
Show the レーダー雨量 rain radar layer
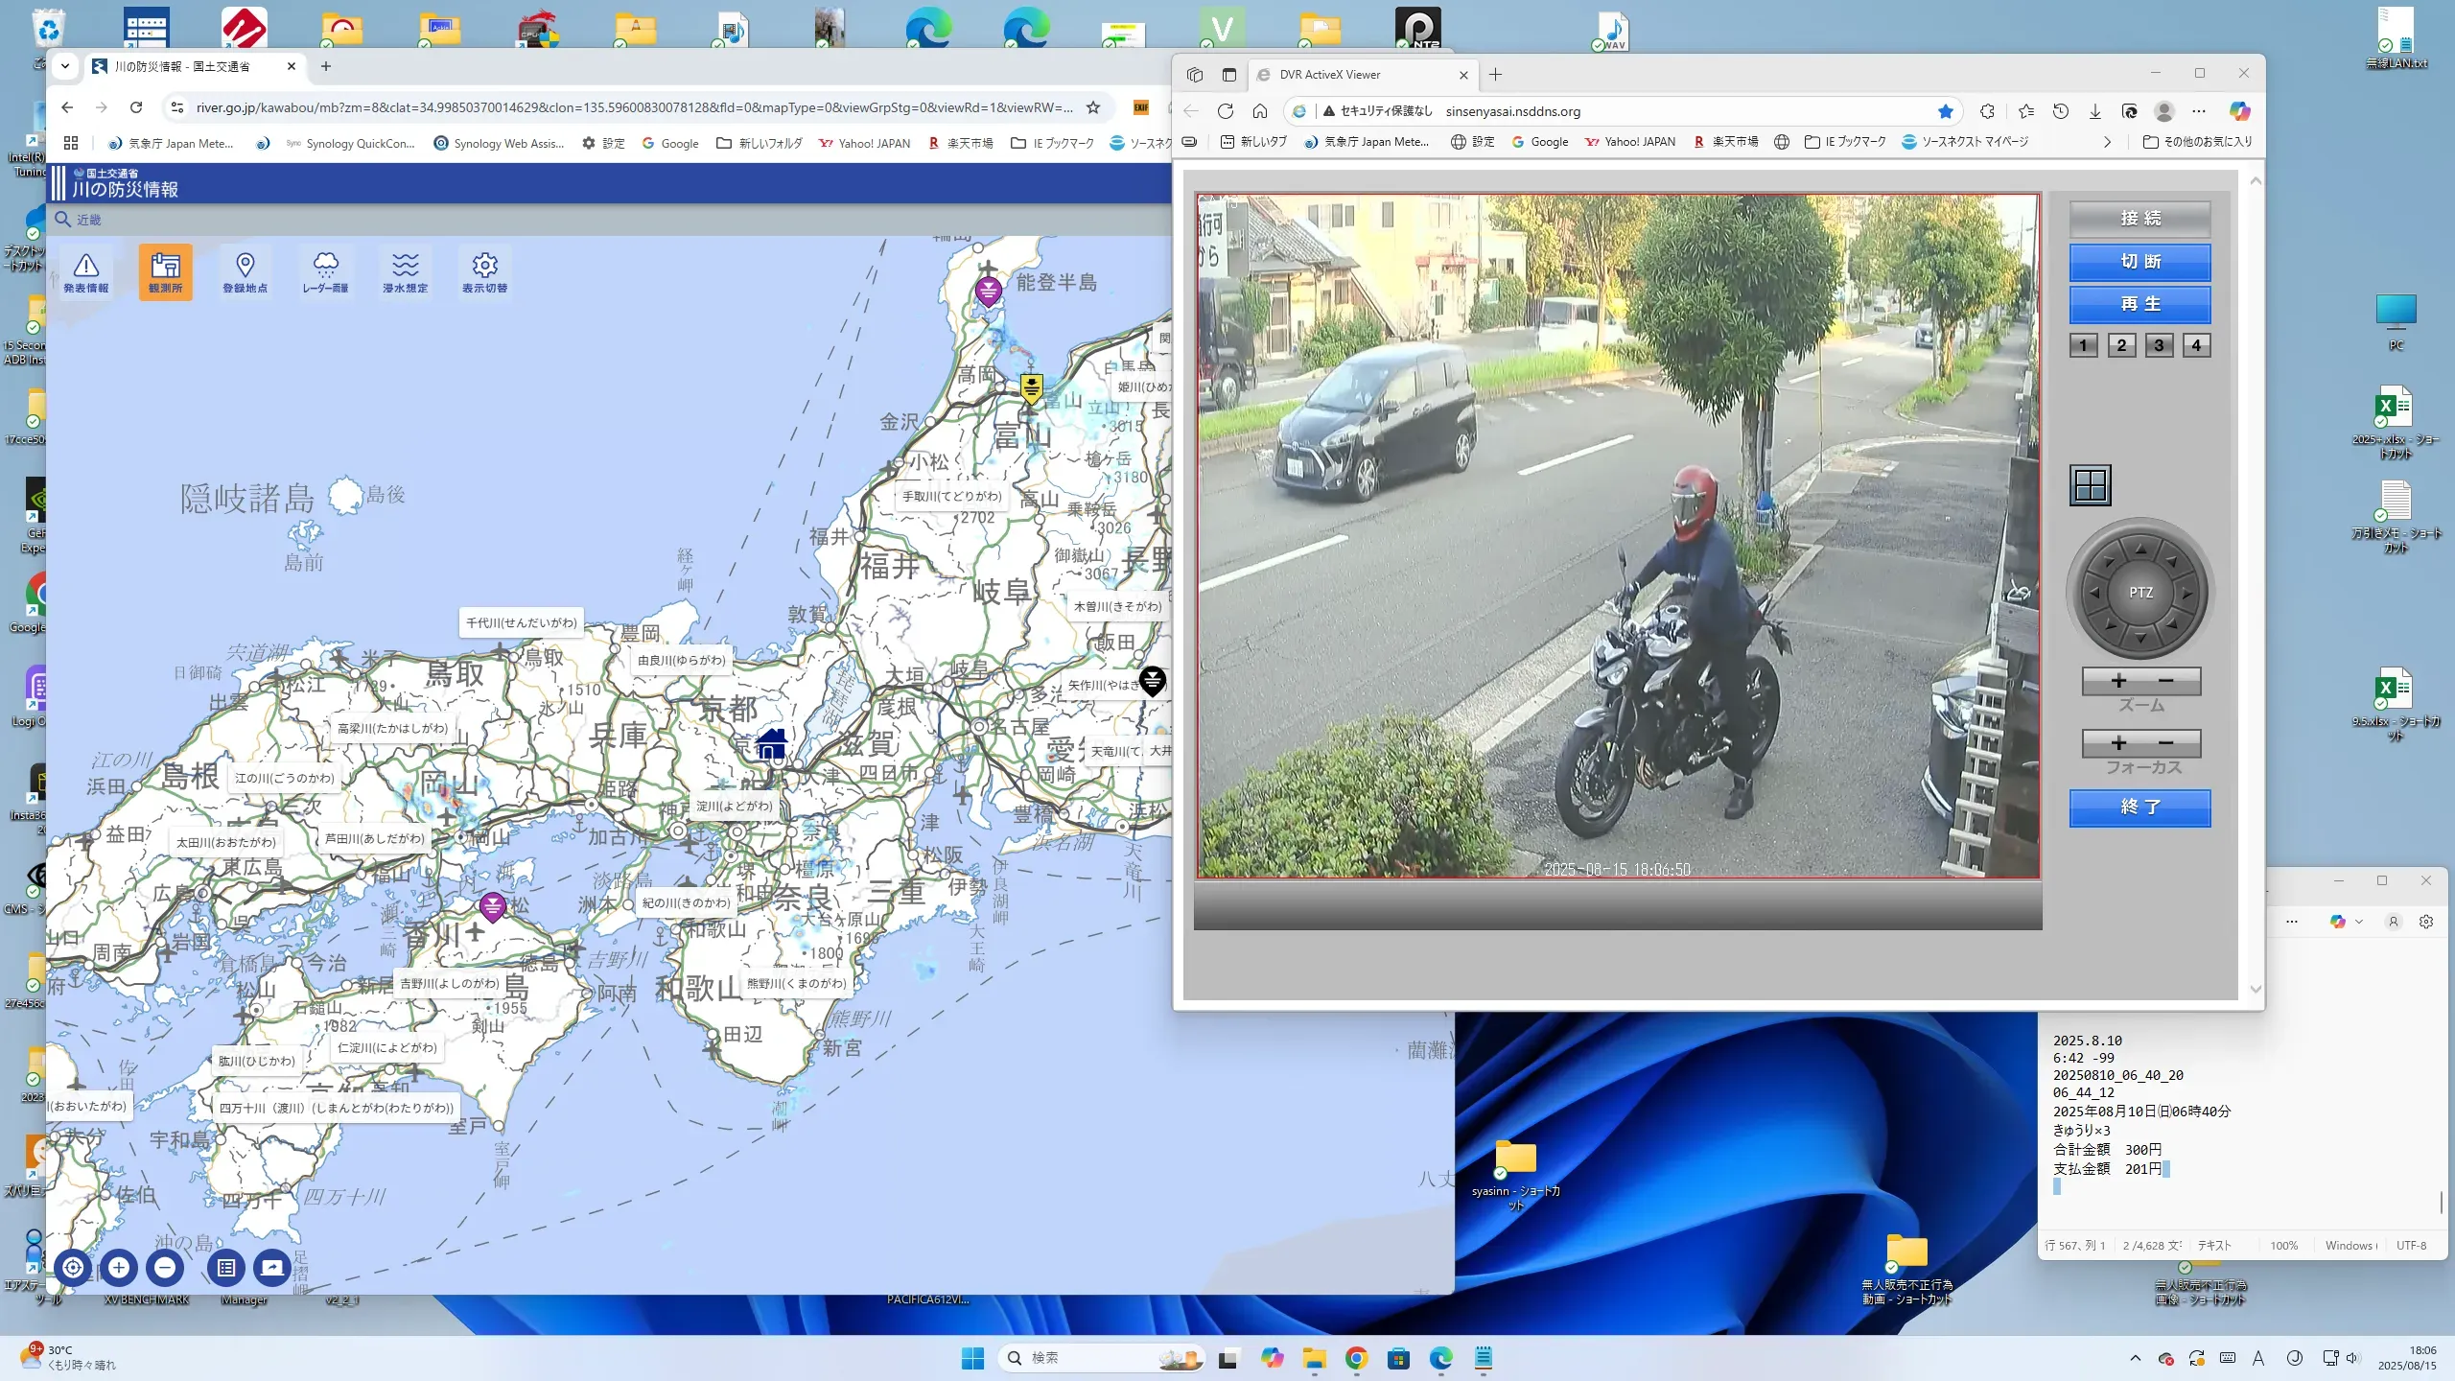point(325,271)
